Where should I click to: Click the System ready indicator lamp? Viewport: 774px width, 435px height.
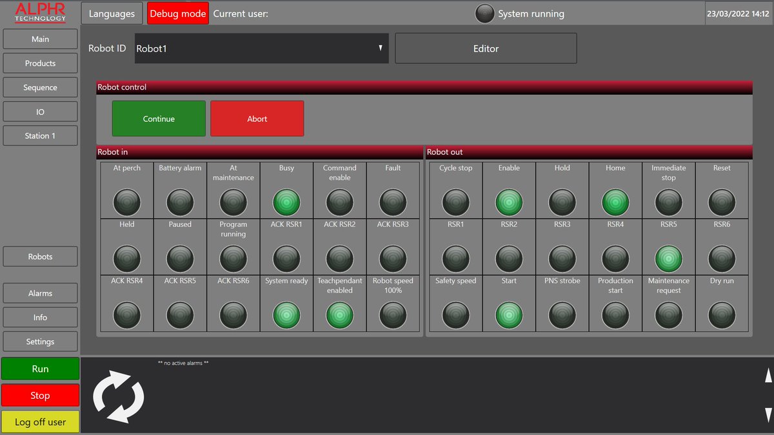point(286,316)
